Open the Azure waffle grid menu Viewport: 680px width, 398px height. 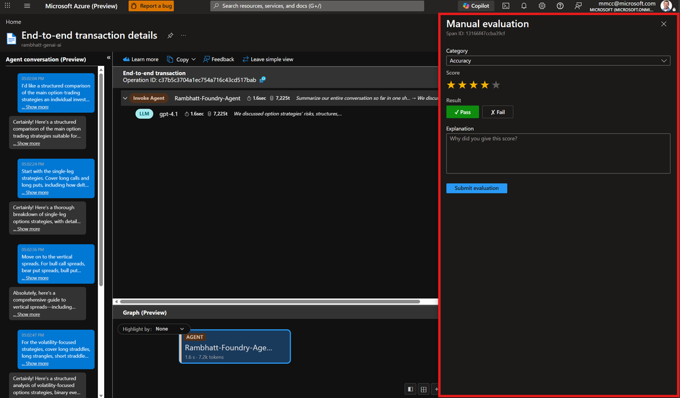(x=7, y=5)
